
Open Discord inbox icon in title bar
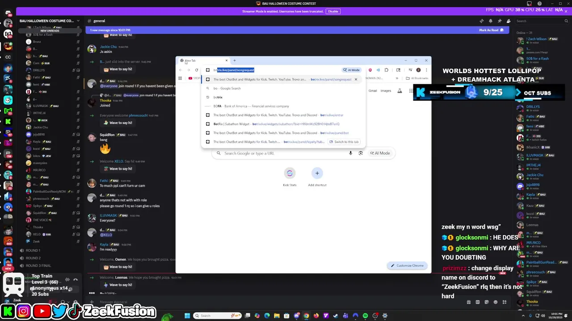coord(530,4)
